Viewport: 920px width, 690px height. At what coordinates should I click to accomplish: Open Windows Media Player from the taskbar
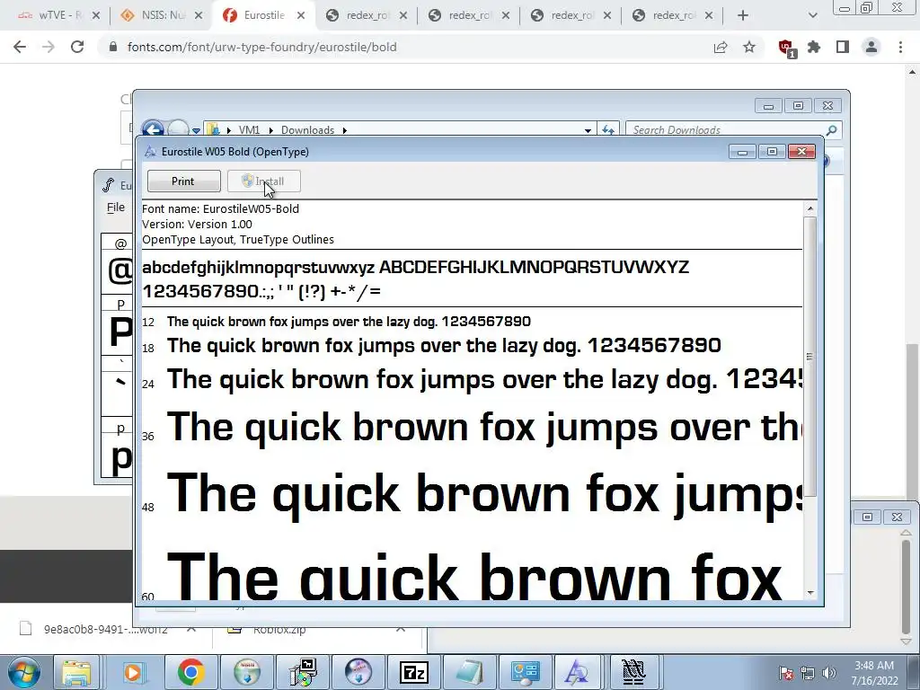133,672
